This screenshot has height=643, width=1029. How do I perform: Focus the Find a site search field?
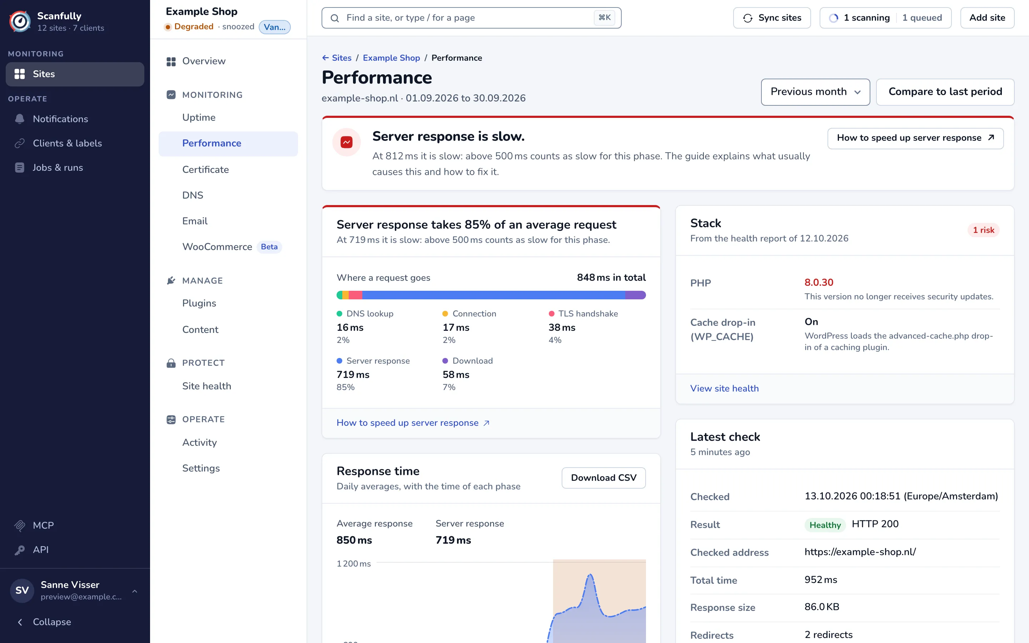(471, 18)
